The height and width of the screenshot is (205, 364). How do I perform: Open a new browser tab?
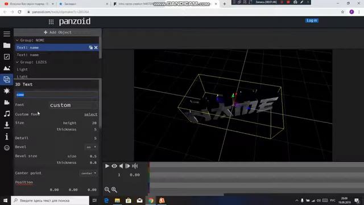point(224,4)
